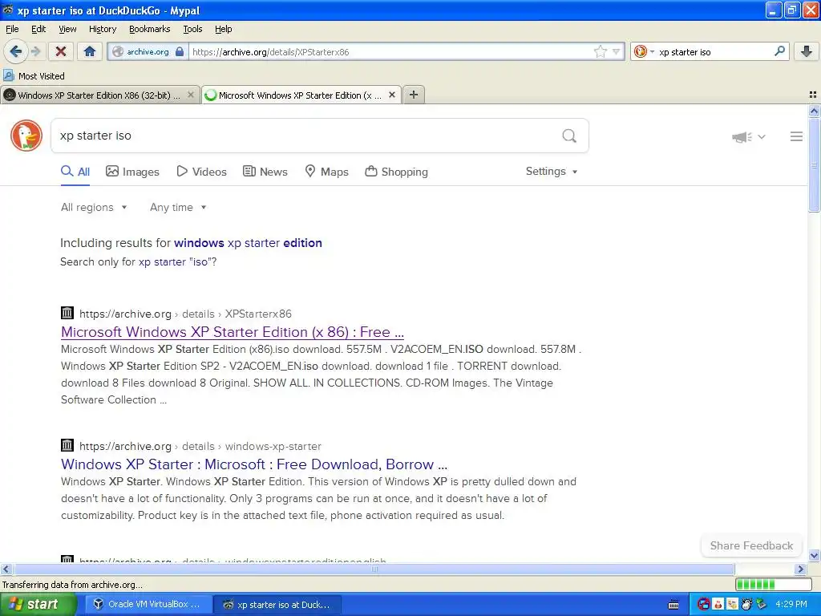Viewport: 821px width, 616px height.
Task: Open a new tab with plus button
Action: pos(414,95)
